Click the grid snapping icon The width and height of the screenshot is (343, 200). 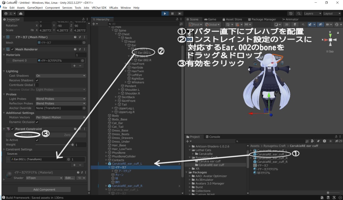click(x=229, y=24)
